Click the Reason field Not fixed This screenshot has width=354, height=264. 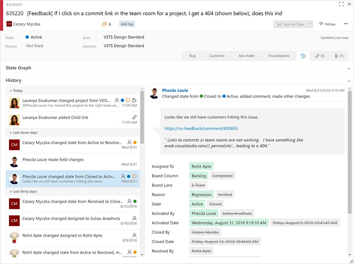pos(35,46)
